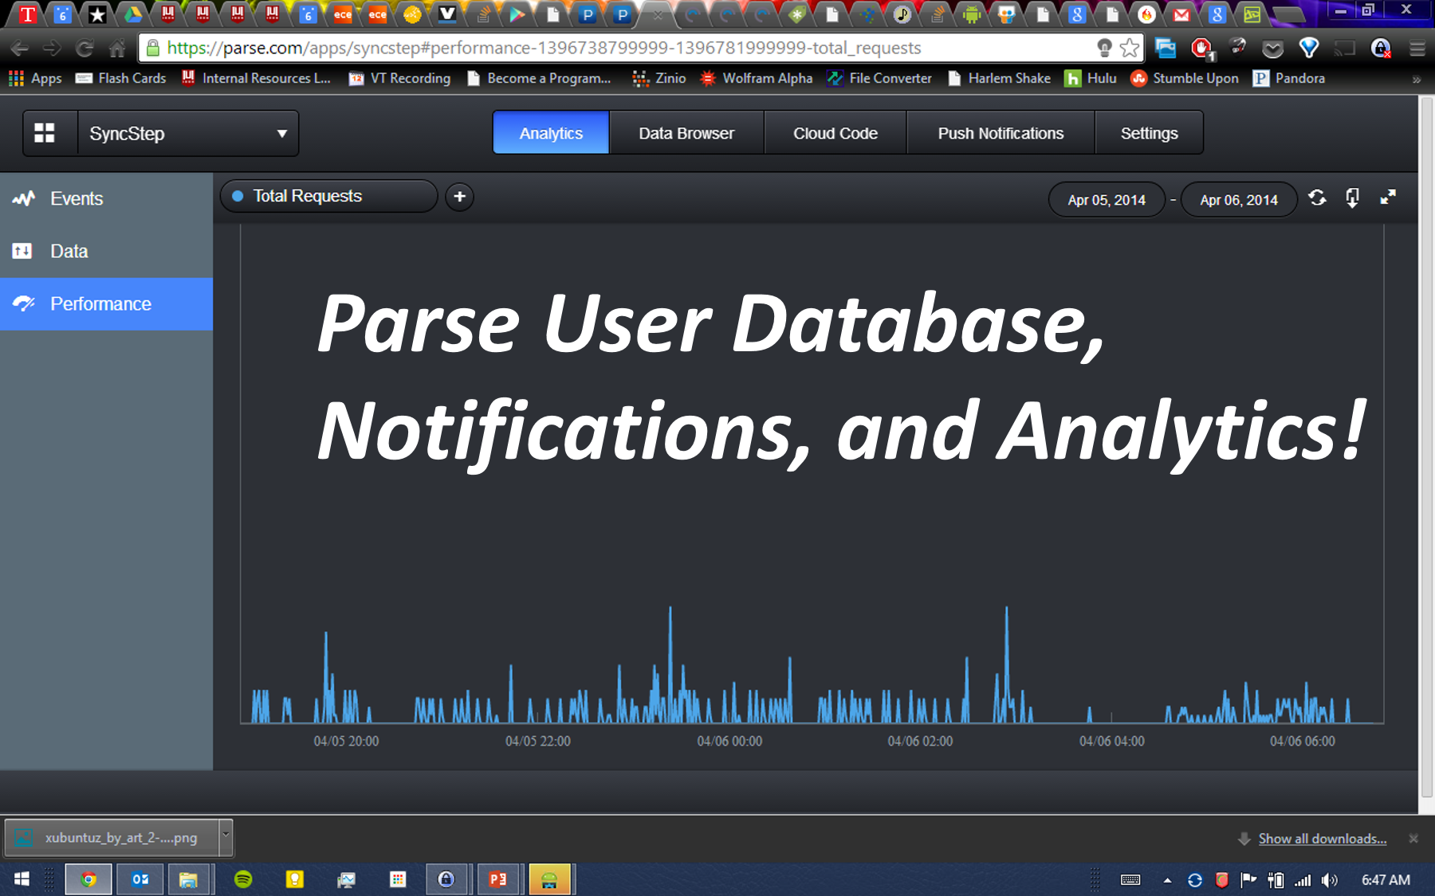Click the volume speaker tray icon
This screenshot has height=896, width=1435.
1329,880
